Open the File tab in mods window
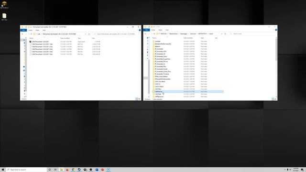306x172 pixels. point(147,30)
